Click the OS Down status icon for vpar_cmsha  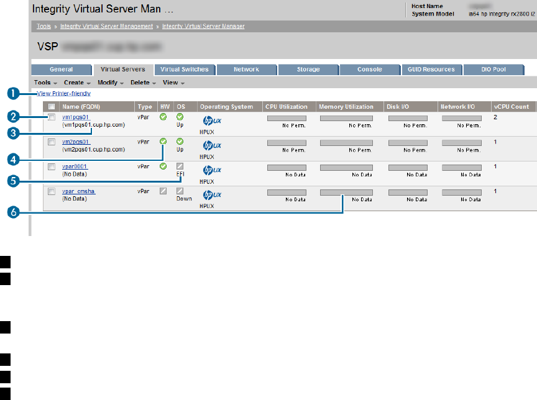[x=180, y=191]
